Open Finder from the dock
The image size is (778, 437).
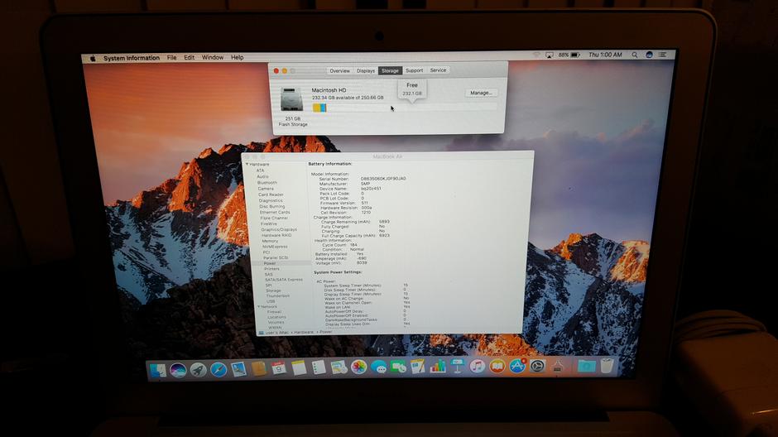coord(158,371)
